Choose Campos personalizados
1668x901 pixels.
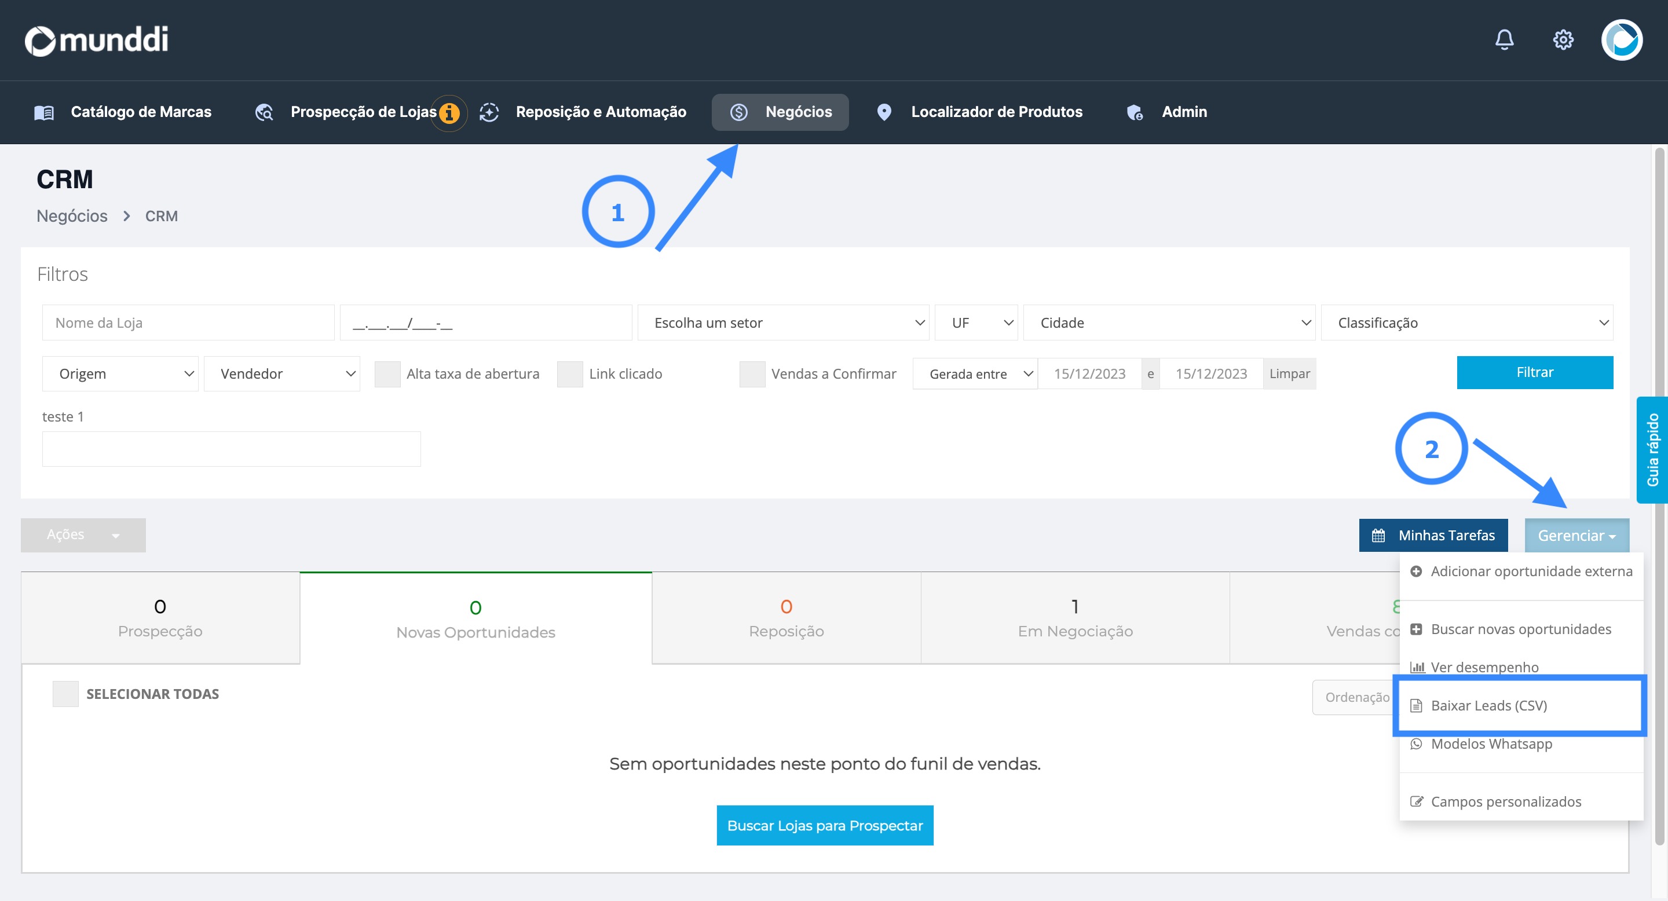point(1521,801)
